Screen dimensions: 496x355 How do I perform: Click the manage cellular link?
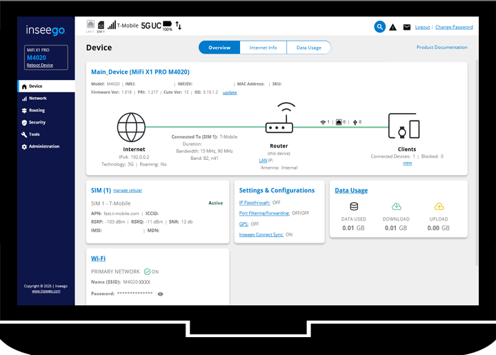[x=128, y=191]
